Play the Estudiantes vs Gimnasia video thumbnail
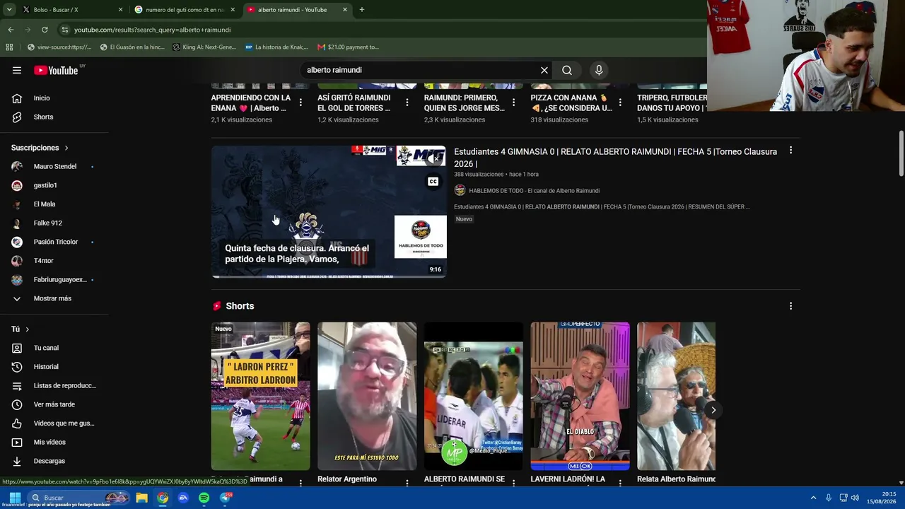Viewport: 905px width, 509px height. (x=329, y=211)
